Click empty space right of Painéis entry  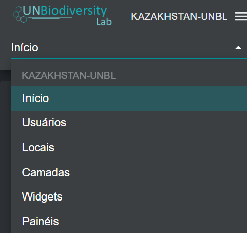pos(153,221)
